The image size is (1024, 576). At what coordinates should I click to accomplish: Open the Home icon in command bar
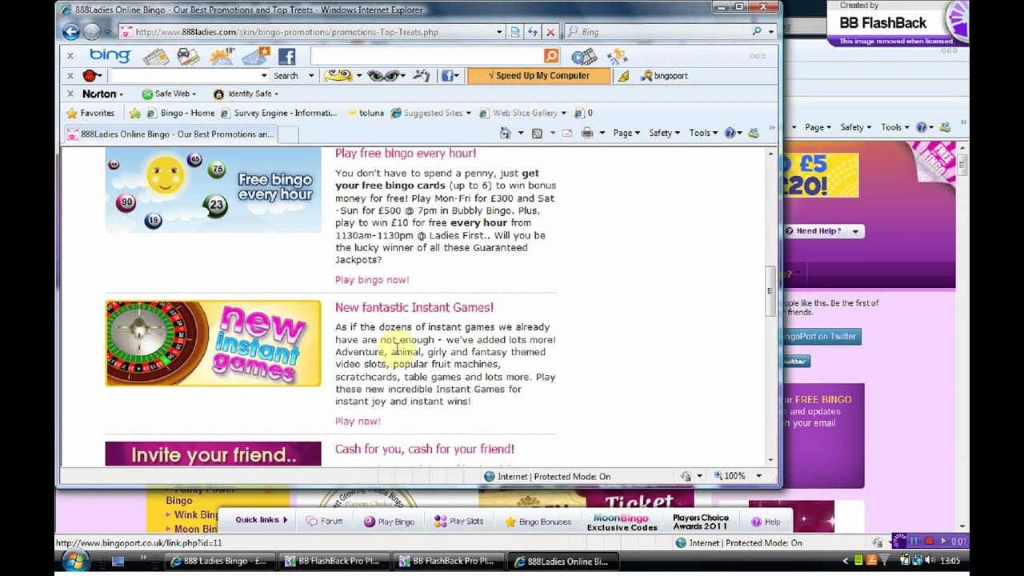tap(505, 133)
